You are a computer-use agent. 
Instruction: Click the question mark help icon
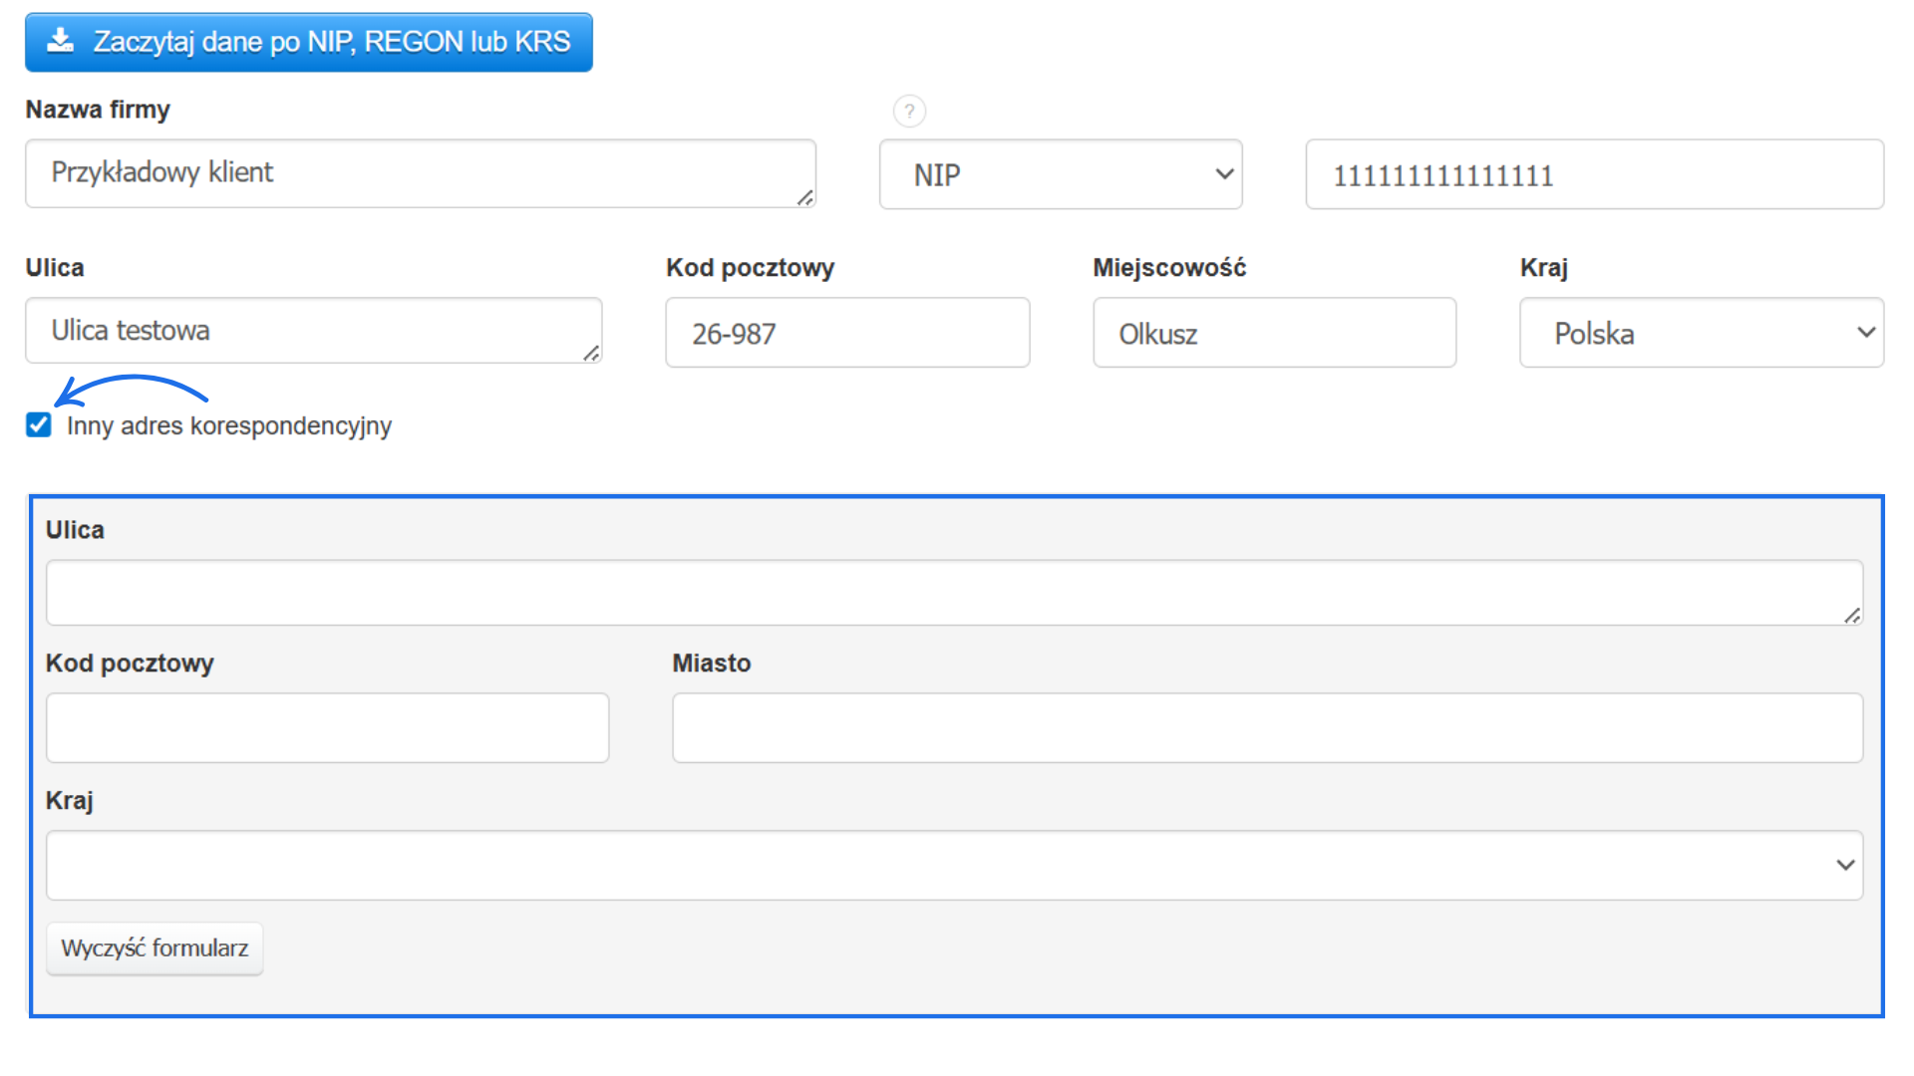[908, 111]
